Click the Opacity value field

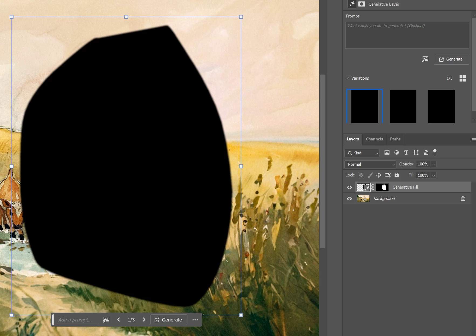423,164
